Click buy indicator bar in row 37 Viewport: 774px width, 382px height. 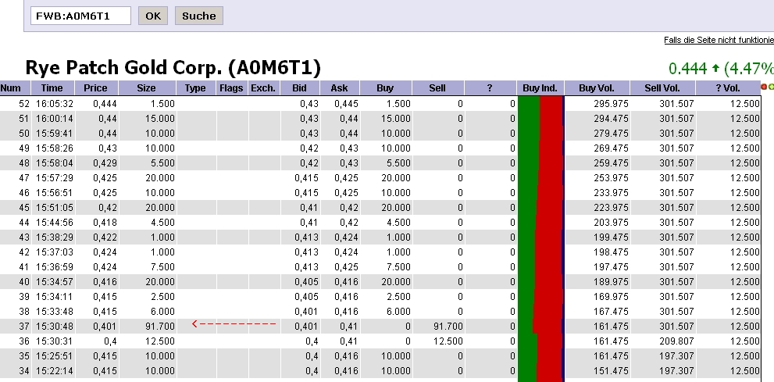tap(540, 326)
